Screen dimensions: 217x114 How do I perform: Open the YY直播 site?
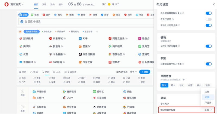click(x=129, y=107)
